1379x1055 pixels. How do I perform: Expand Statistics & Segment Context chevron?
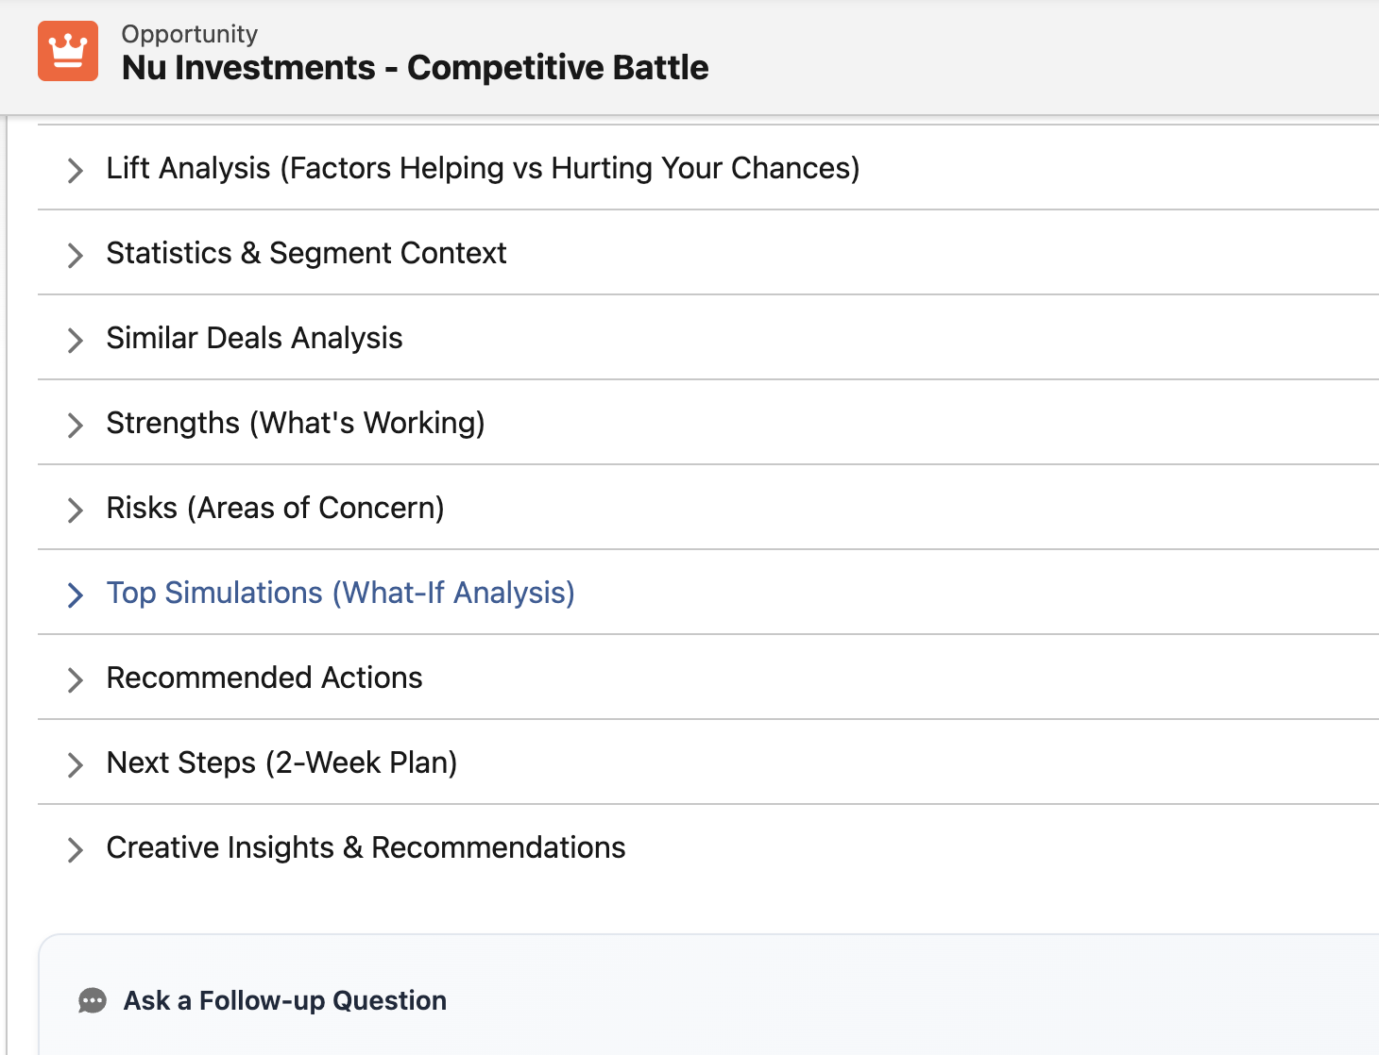point(76,255)
